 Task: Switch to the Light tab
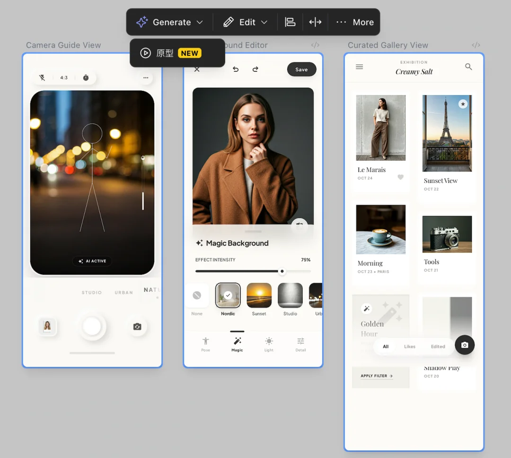tap(269, 344)
